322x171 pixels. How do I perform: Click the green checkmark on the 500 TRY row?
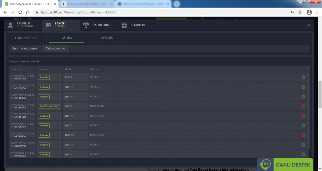(x=303, y=87)
